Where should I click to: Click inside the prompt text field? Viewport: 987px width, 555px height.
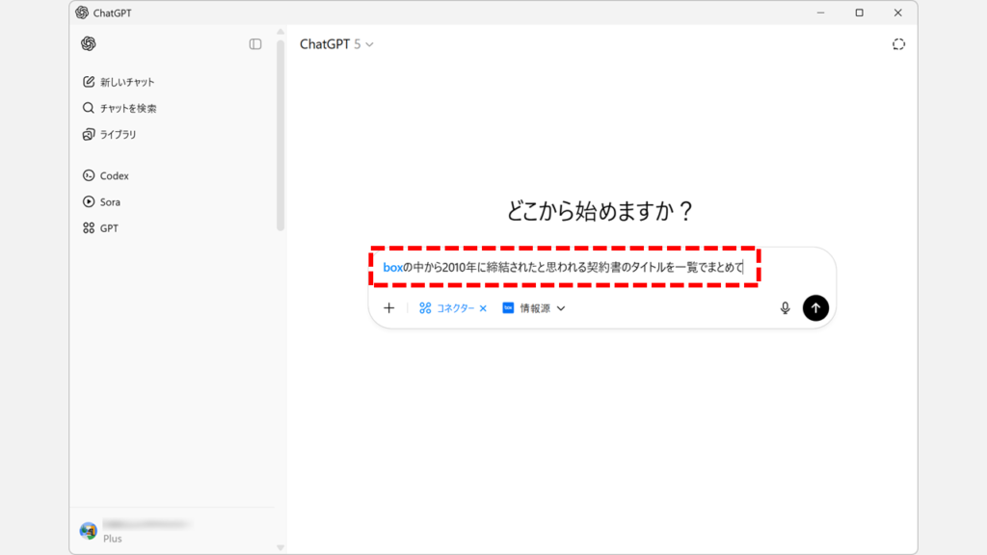(x=563, y=268)
